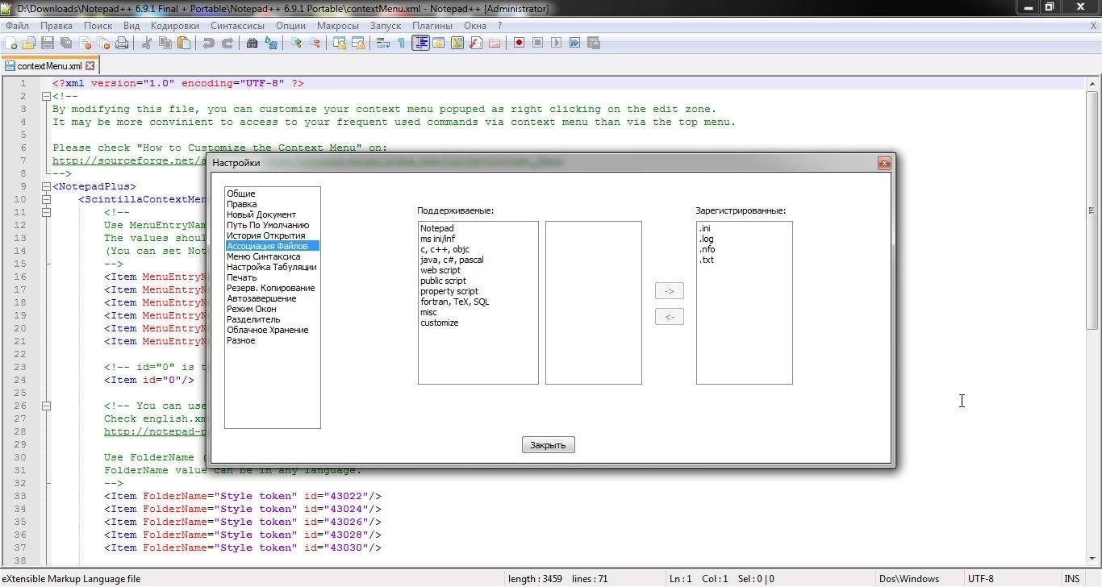Open the Поиск menu
Screen dimensions: 1102x587
pos(98,26)
